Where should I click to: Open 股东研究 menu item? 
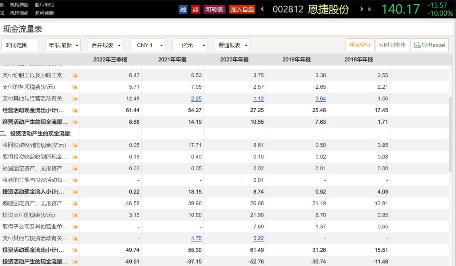point(44,5)
